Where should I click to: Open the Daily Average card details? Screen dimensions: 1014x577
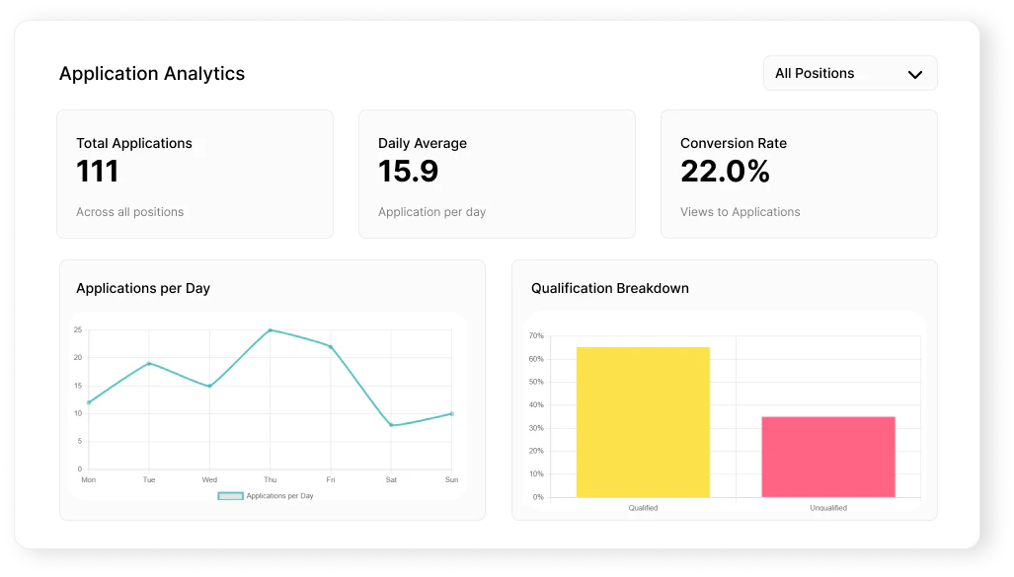click(497, 174)
